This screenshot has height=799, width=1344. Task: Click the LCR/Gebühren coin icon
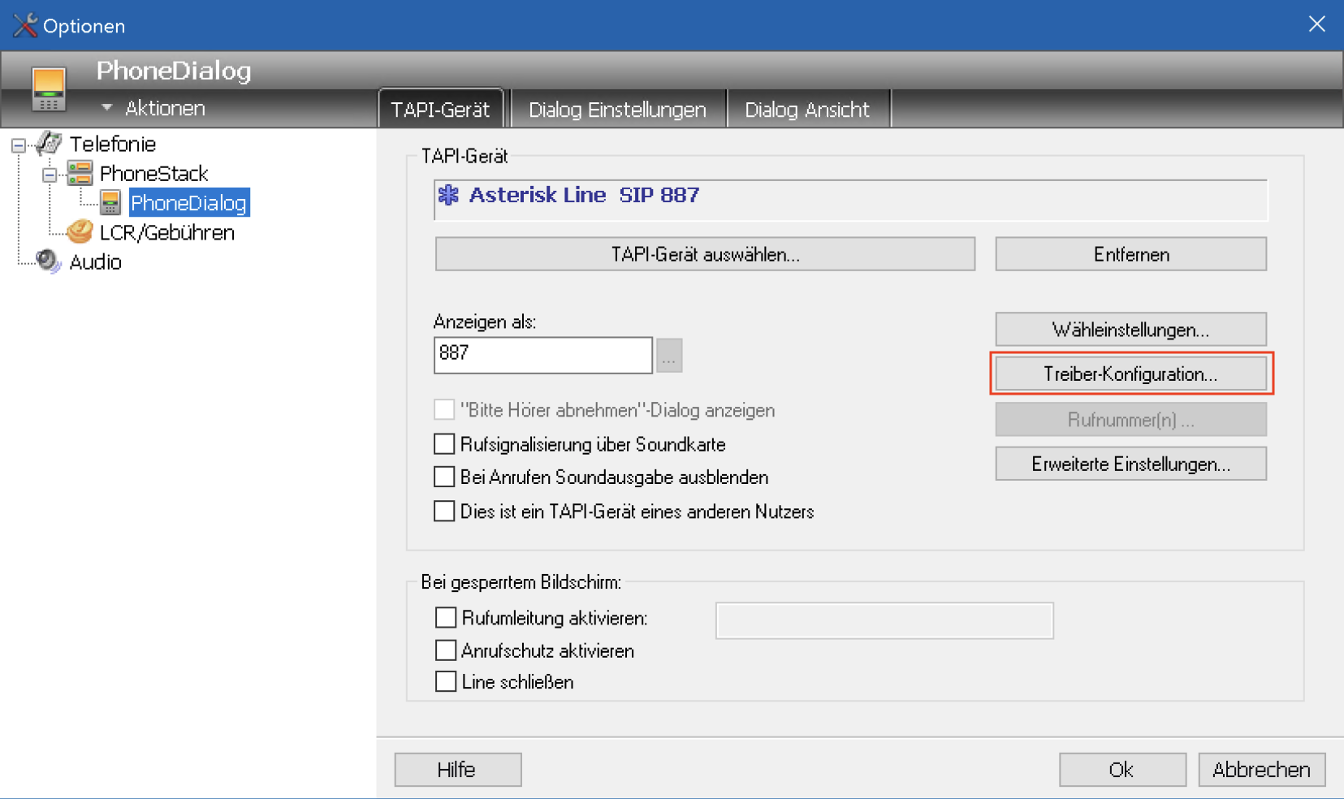80,232
